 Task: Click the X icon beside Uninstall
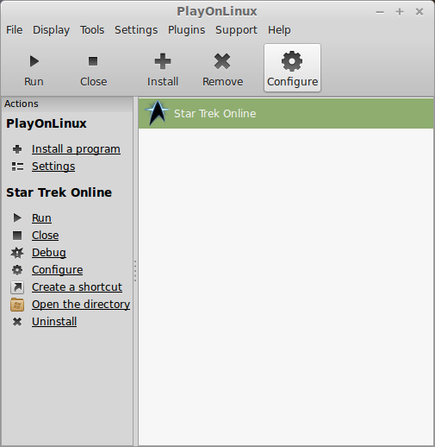(17, 322)
